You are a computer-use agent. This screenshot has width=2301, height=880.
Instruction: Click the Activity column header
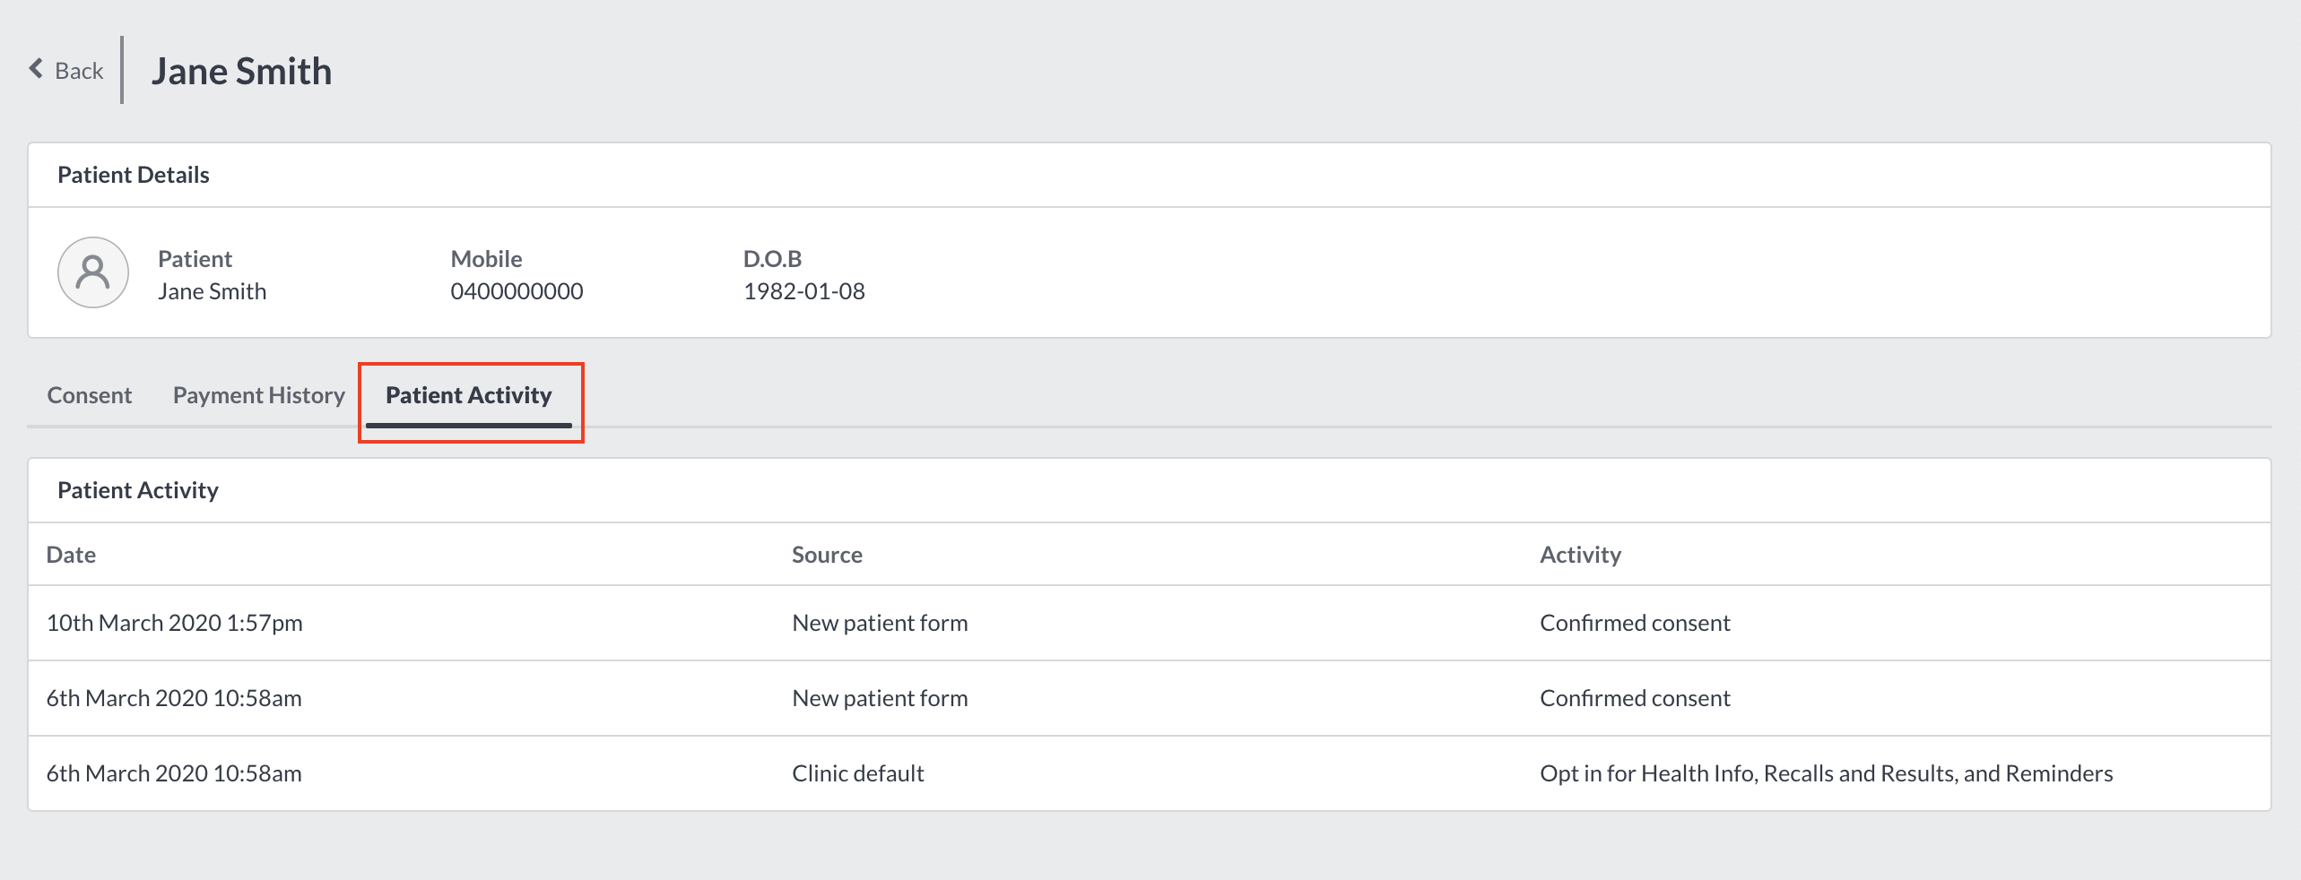1581,555
